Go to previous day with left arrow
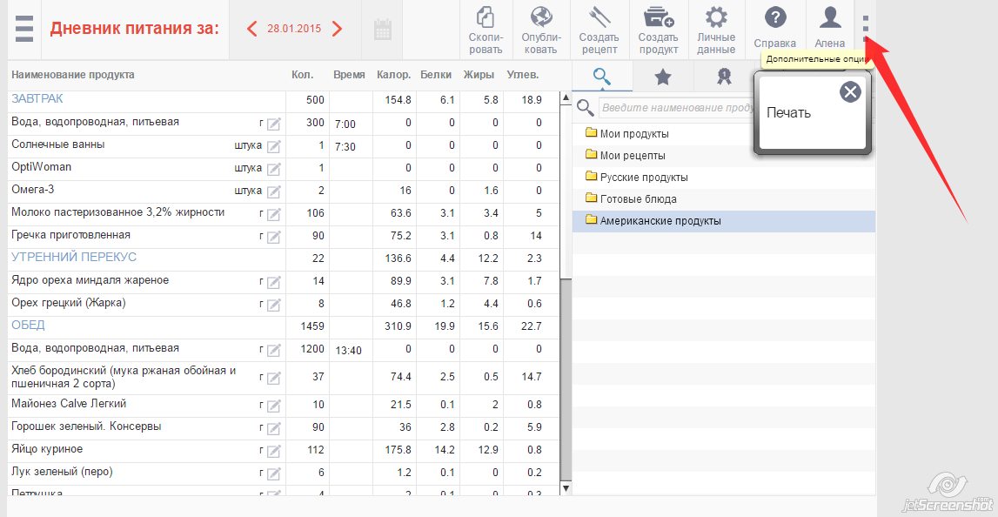Screen dimensions: 998x517 tap(252, 29)
